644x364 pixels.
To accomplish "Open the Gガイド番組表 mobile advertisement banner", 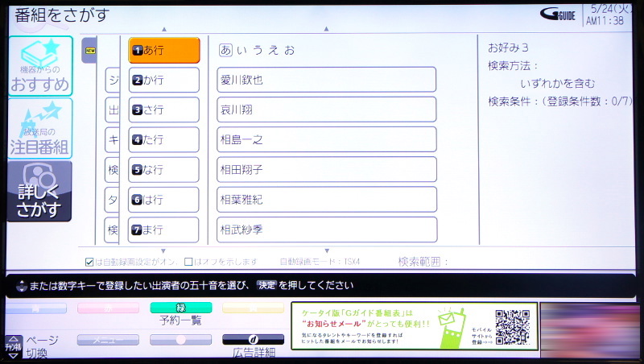I will click(x=415, y=327).
